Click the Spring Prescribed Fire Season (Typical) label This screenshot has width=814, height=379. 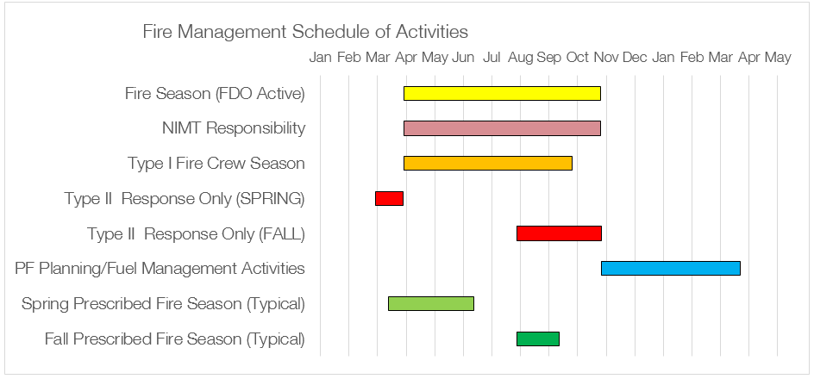163,304
